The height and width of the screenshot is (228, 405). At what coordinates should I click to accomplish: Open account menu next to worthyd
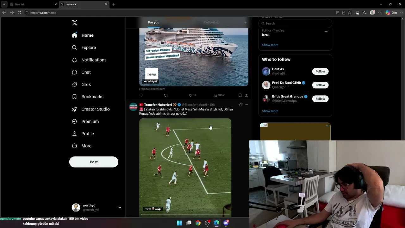(x=119, y=208)
